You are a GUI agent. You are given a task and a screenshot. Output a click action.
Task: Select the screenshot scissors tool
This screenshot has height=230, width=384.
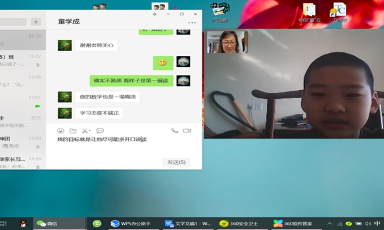point(84,131)
